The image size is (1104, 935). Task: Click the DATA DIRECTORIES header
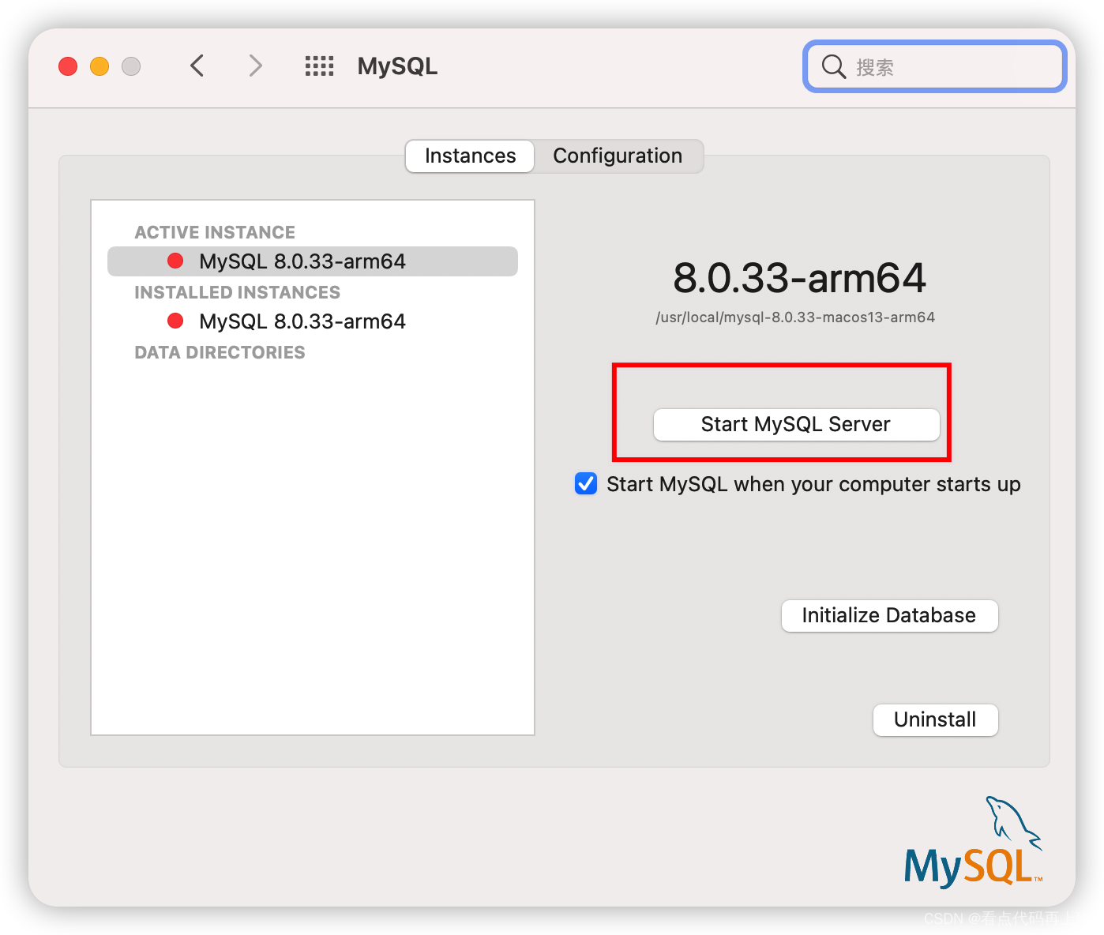(x=220, y=352)
